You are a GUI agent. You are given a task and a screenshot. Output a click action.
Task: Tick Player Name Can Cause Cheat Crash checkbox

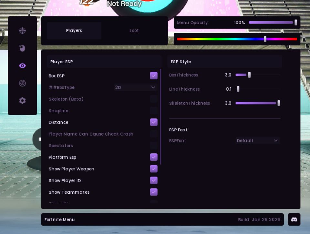(154, 134)
